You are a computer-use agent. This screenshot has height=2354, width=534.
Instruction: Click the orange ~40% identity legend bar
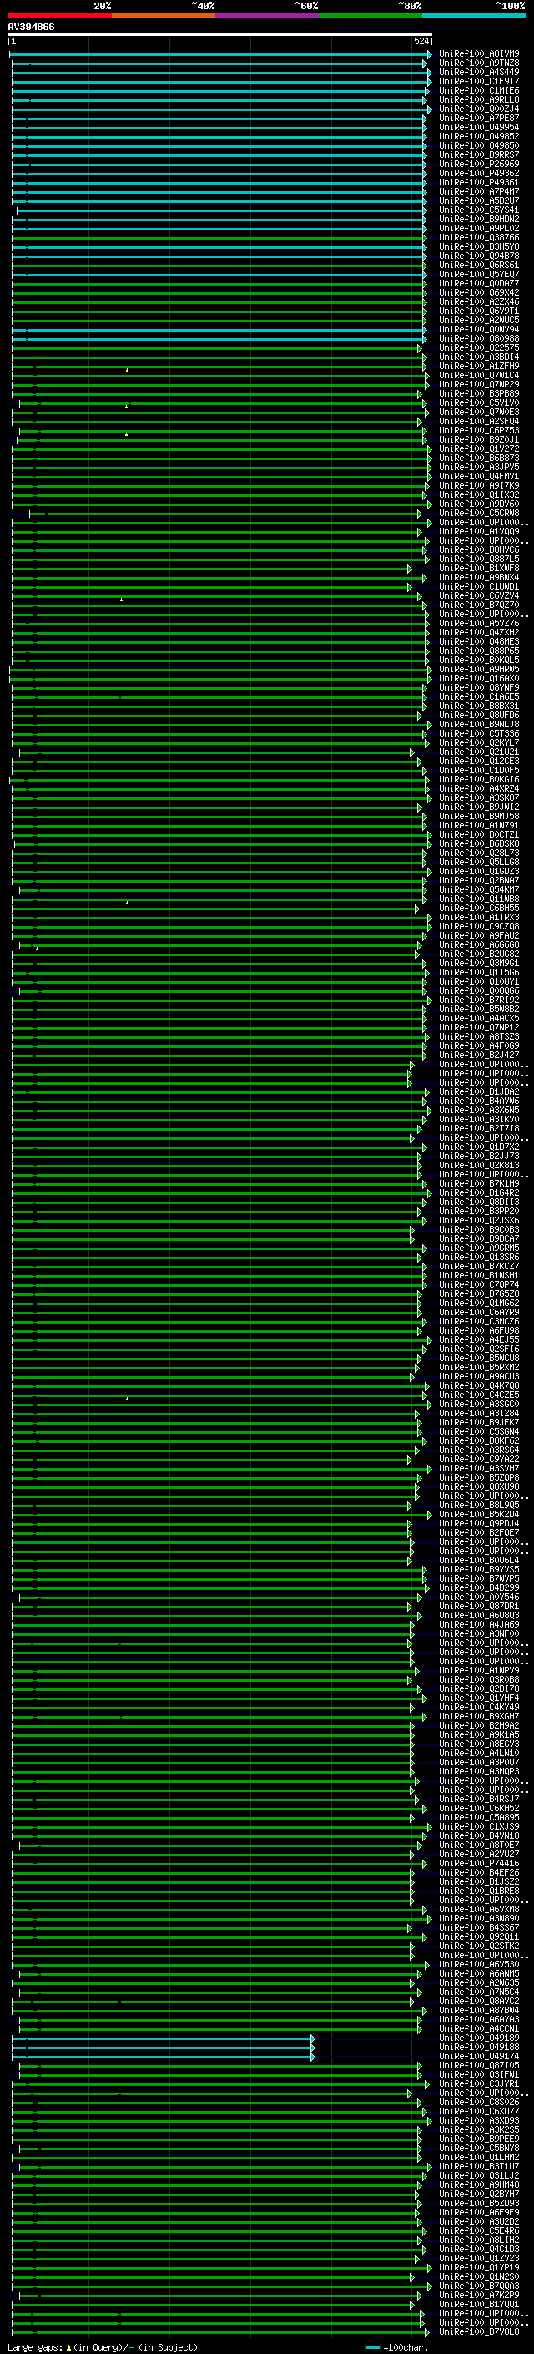click(164, 15)
